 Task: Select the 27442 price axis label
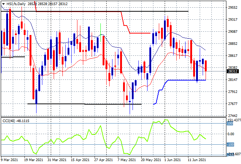[233, 116]
